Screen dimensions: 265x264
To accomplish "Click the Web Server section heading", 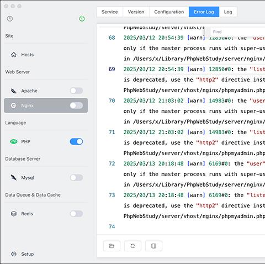I will point(18,72).
